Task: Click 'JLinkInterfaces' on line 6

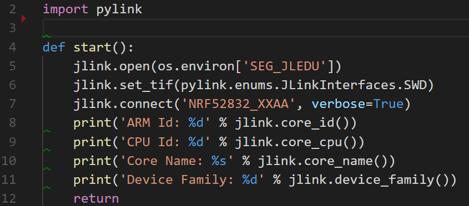Action: (338, 85)
